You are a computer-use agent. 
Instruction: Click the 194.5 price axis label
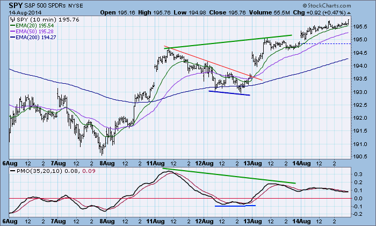click(360, 53)
